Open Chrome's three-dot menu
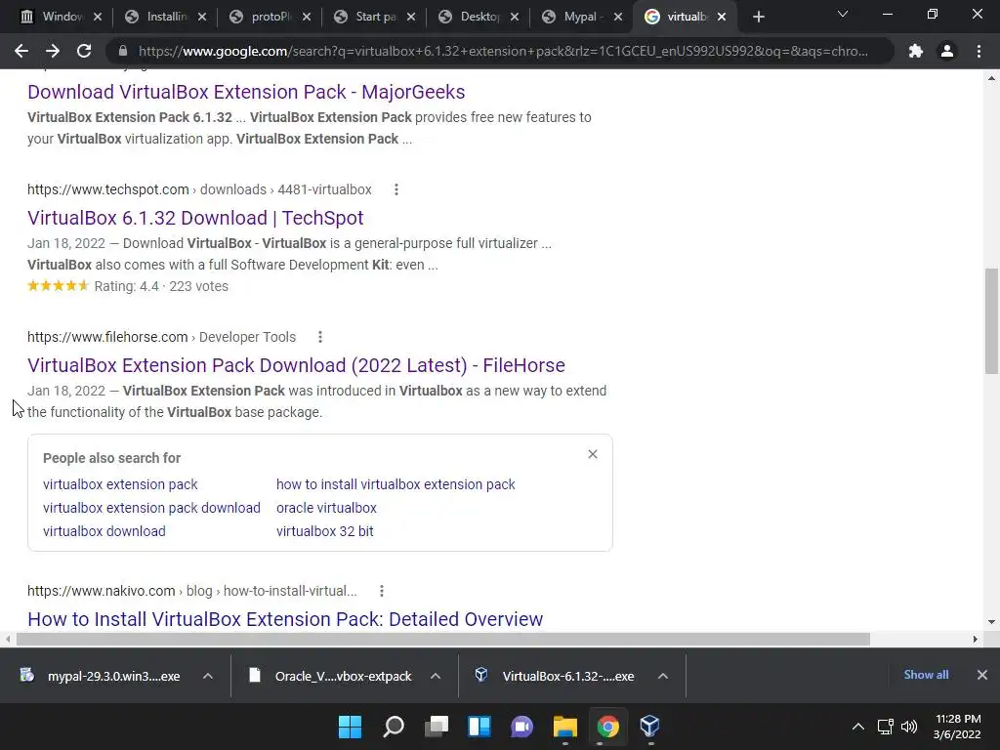1000x750 pixels. coord(979,51)
